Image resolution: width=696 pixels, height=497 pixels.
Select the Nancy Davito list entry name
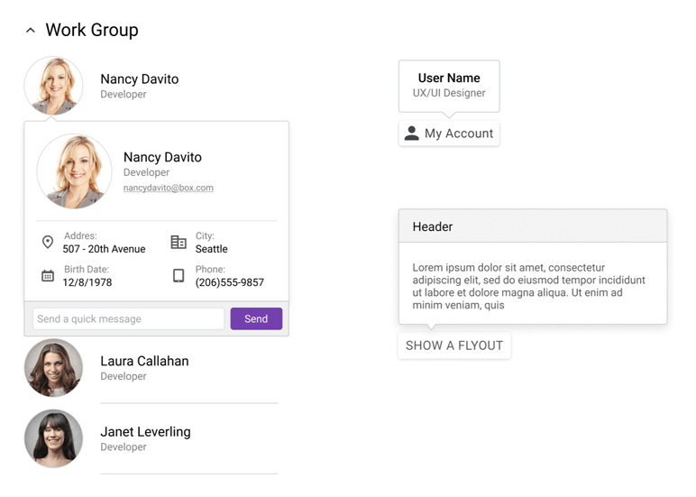pos(140,79)
